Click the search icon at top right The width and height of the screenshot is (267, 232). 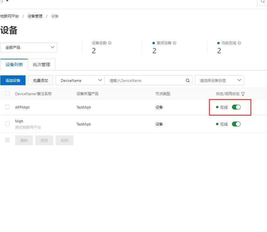tap(262, 2)
